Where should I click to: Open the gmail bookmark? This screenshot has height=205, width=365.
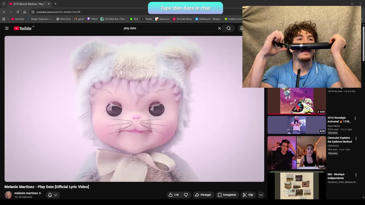[79, 19]
